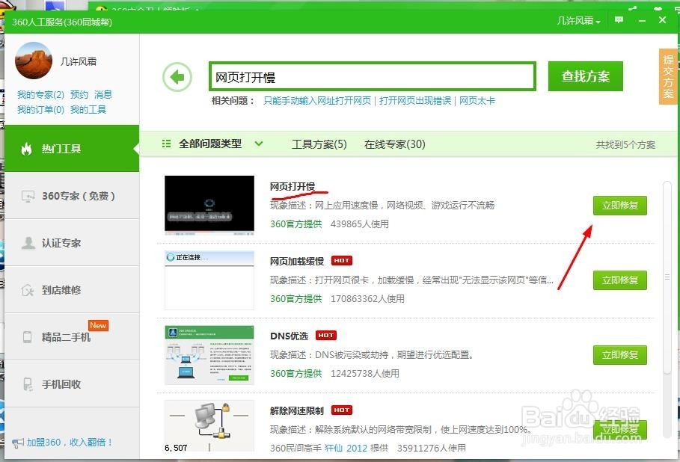The width and height of the screenshot is (680, 462).
Task: Click the feedback message icon in title bar
Action: (619, 20)
